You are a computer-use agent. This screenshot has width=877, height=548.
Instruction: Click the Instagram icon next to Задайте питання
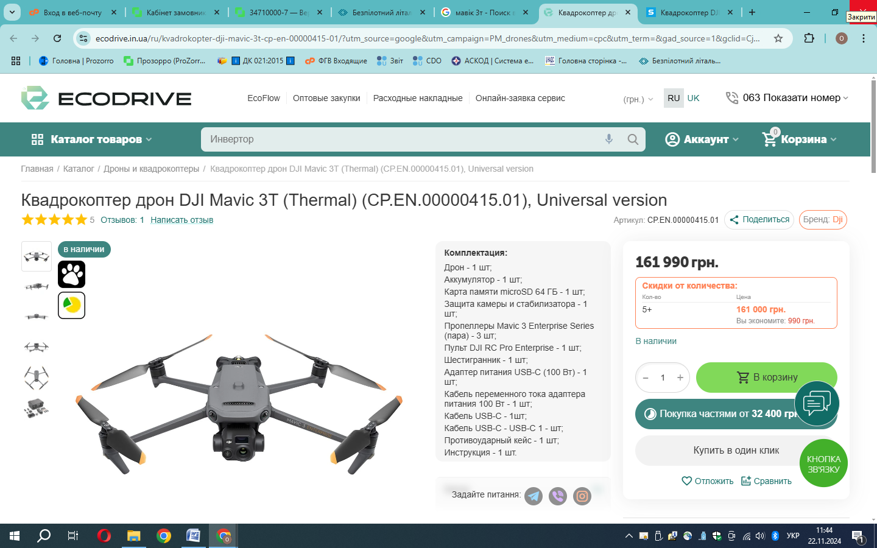pyautogui.click(x=582, y=496)
